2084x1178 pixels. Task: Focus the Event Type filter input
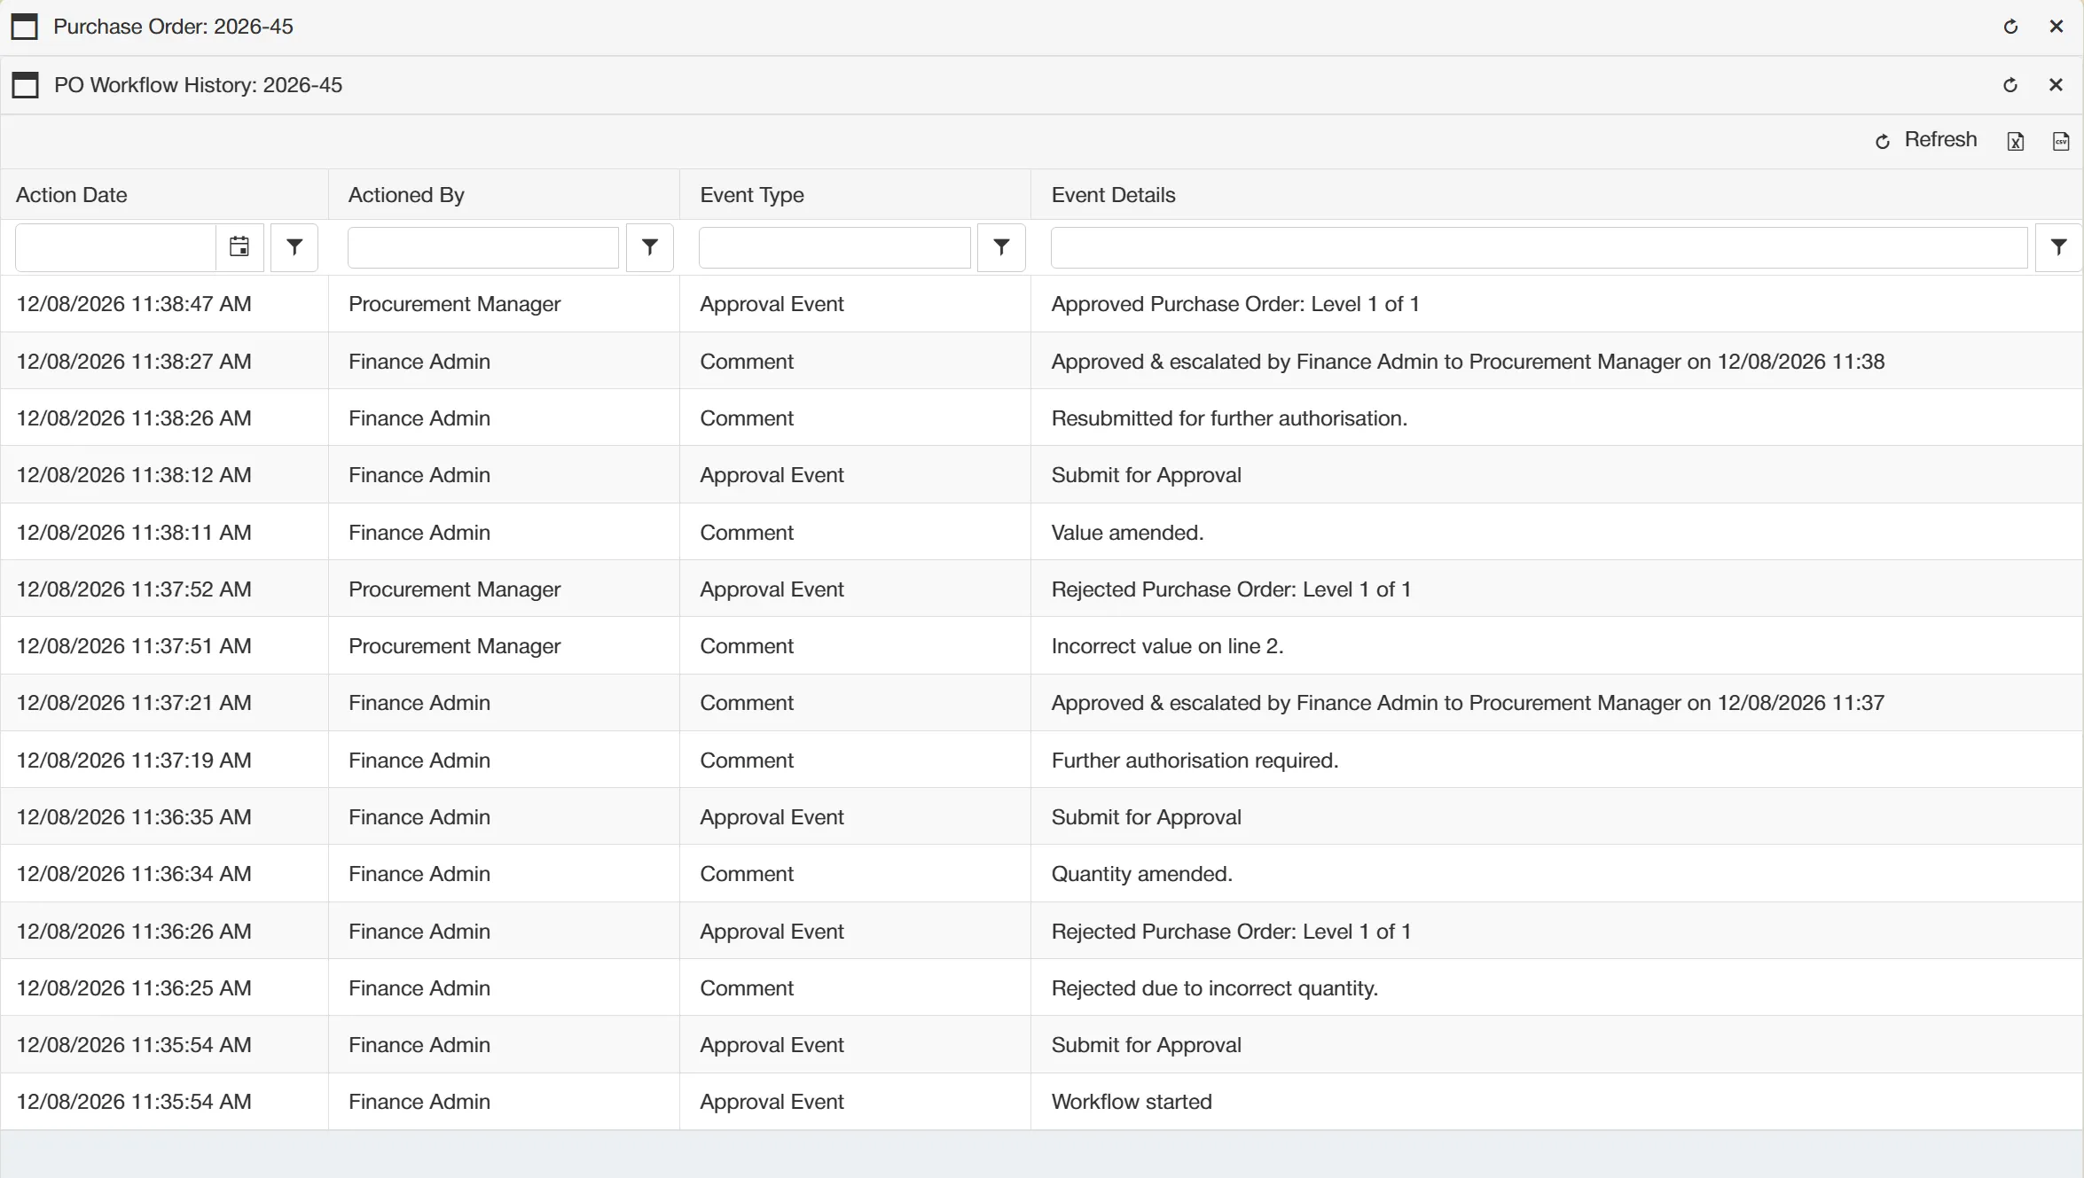tap(834, 246)
